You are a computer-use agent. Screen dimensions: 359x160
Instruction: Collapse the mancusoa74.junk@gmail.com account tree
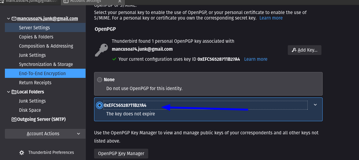9,19
